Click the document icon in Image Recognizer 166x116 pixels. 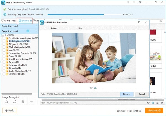[x=23, y=102]
